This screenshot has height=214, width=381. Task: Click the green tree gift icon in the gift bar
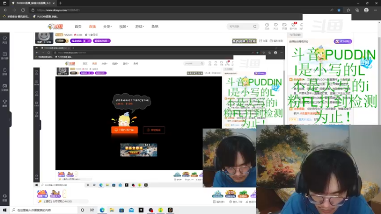(x=243, y=194)
